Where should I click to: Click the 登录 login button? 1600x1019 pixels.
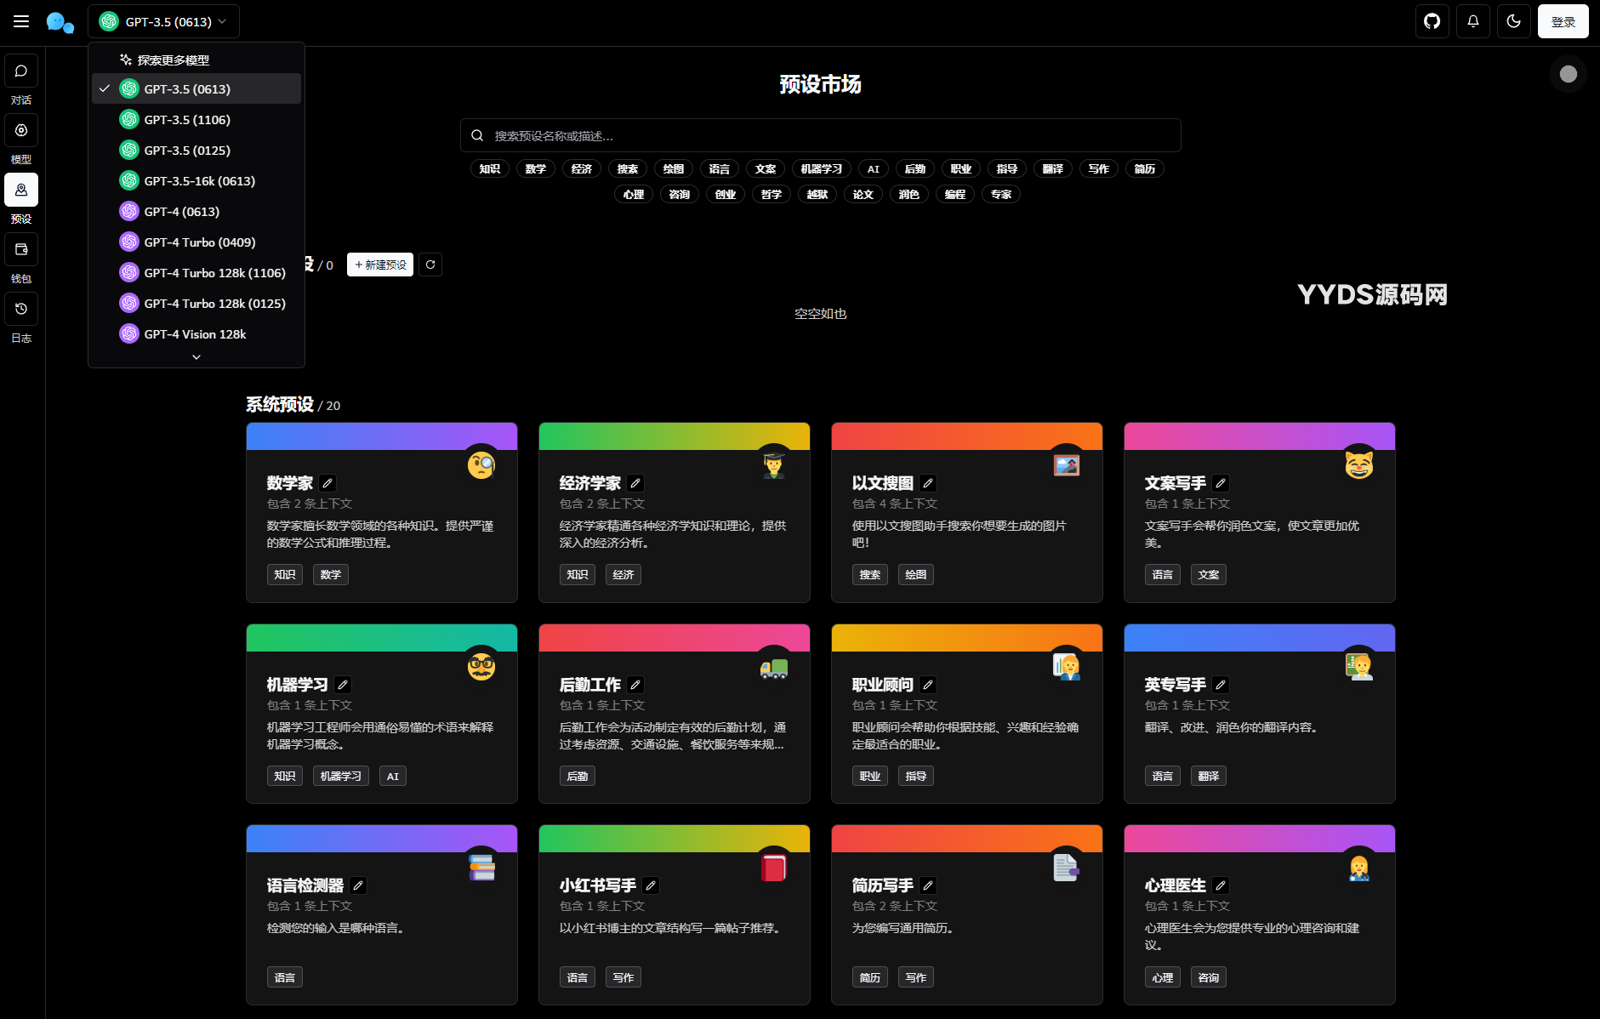pos(1563,21)
